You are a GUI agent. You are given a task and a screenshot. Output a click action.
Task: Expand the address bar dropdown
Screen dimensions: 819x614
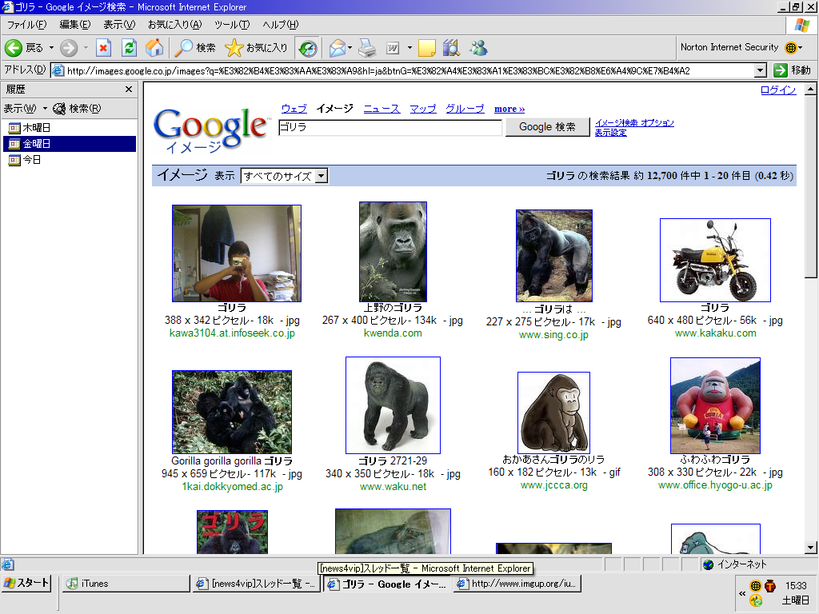[761, 70]
